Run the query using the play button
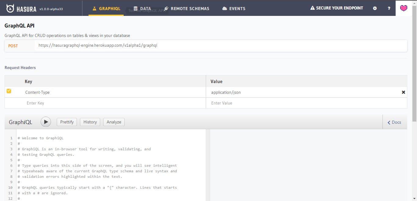The image size is (417, 201). pyautogui.click(x=45, y=122)
